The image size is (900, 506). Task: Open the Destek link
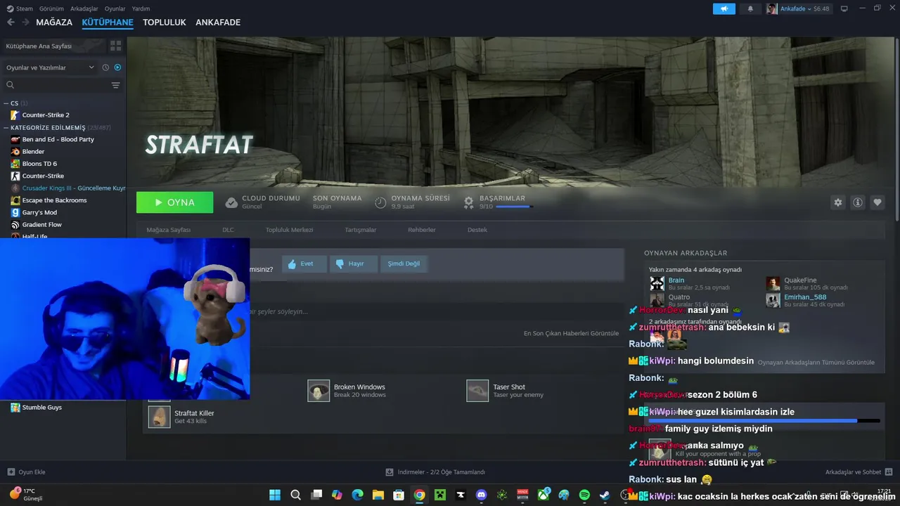click(x=477, y=230)
